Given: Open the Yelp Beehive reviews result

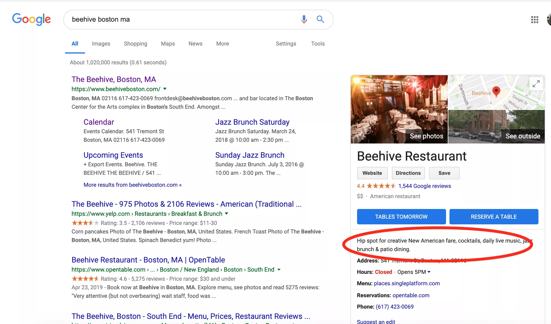Looking at the screenshot, I should 186,204.
